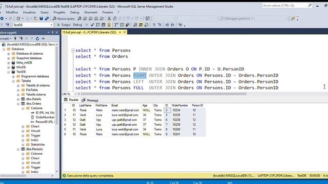Click the Disconnect icon in Object Explorer
This screenshot has width=328, height=184.
click(21, 39)
